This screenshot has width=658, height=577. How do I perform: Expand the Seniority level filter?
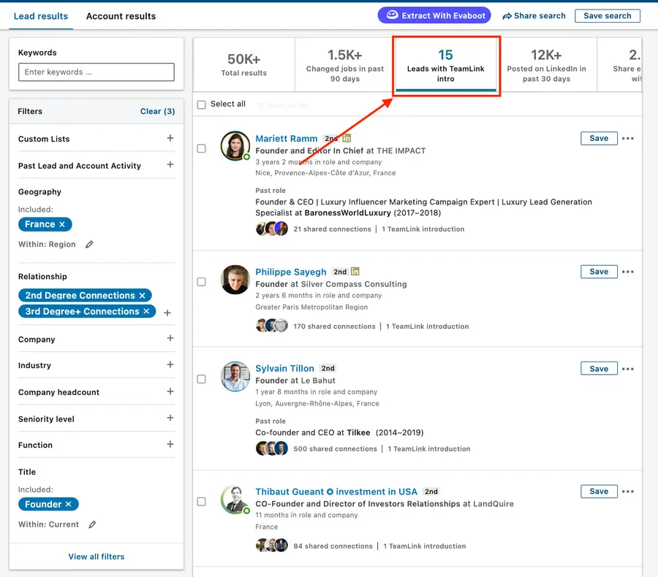[x=170, y=419]
